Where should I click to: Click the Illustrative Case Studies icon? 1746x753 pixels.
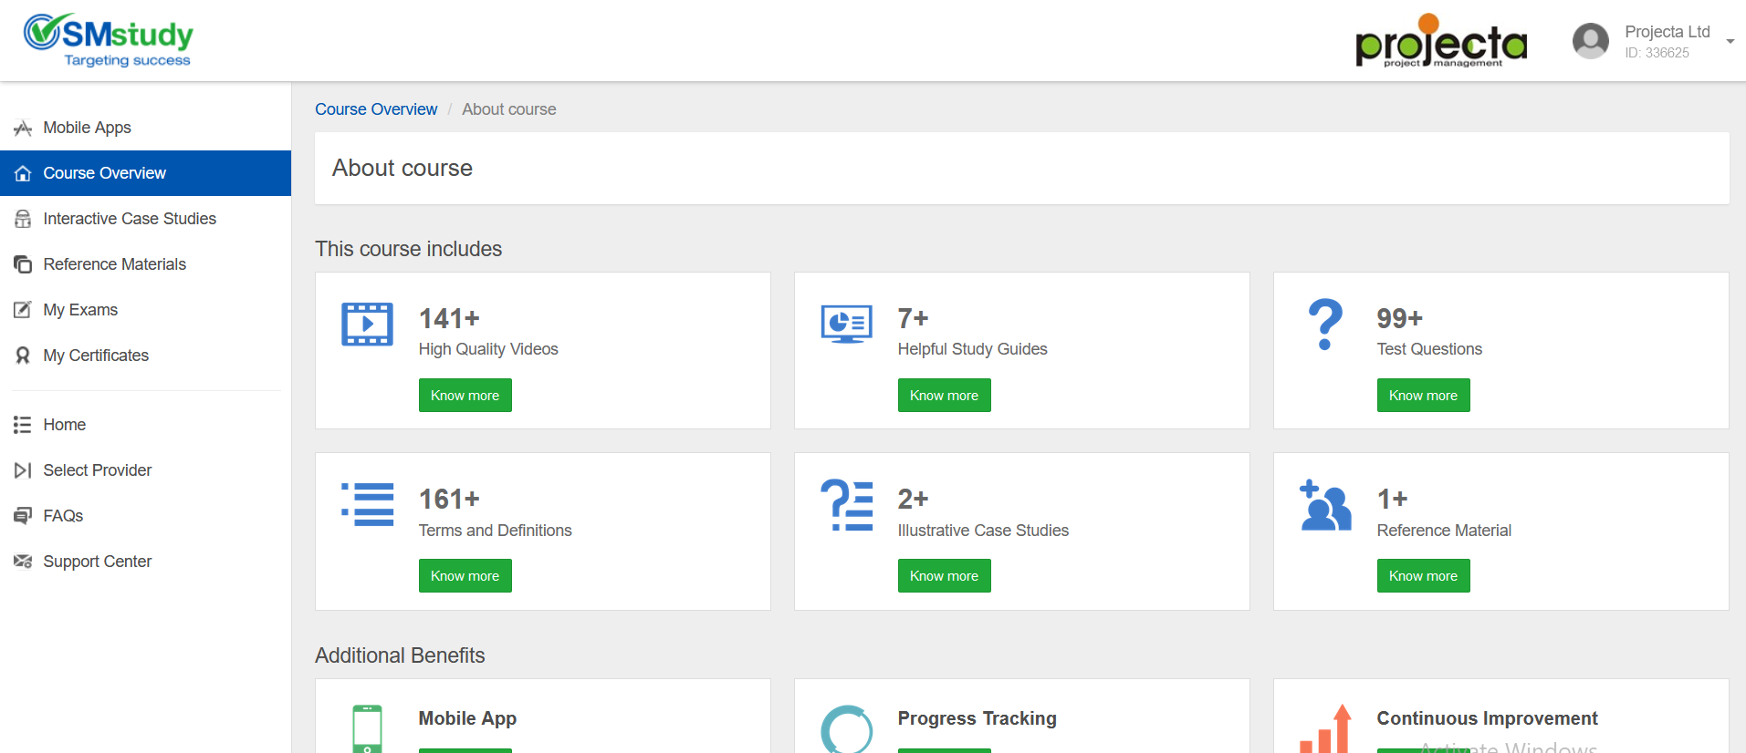pyautogui.click(x=846, y=505)
